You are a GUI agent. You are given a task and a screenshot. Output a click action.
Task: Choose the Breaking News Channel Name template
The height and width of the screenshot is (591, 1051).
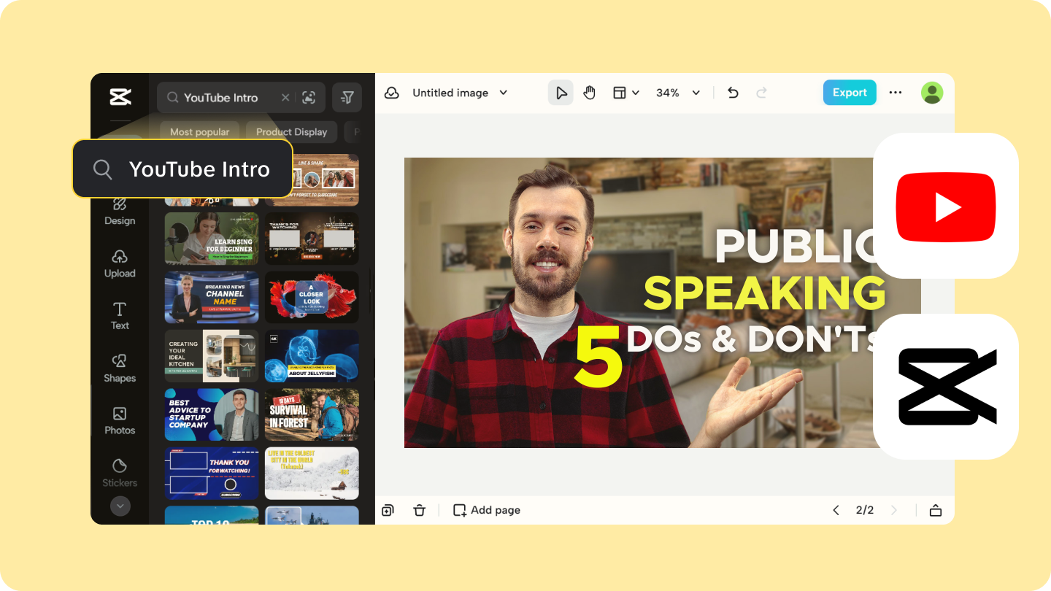click(x=212, y=297)
